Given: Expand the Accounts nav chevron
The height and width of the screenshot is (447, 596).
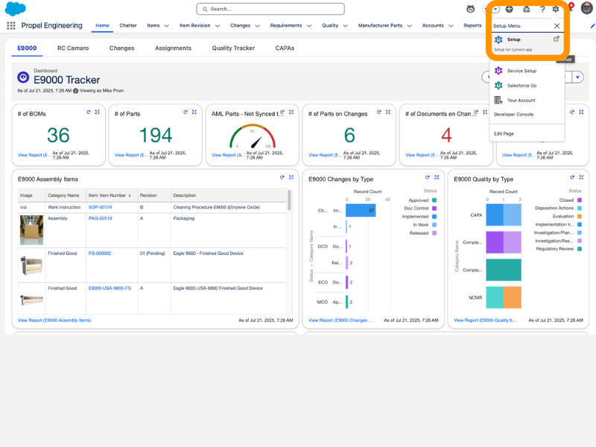Looking at the screenshot, I should (451, 26).
